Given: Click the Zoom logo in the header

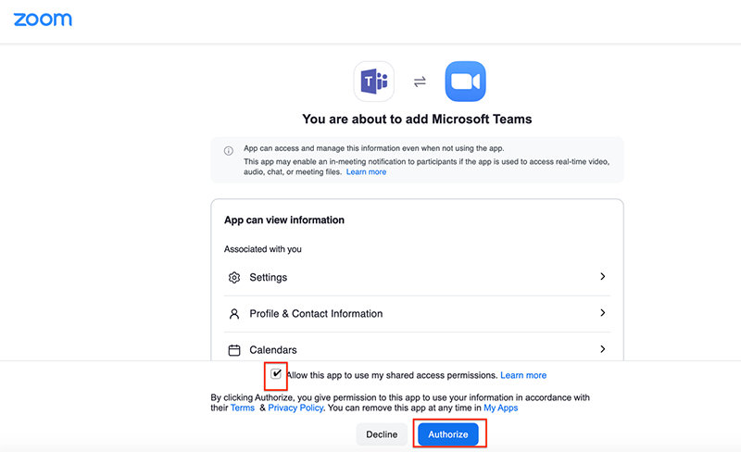Looking at the screenshot, I should (43, 19).
